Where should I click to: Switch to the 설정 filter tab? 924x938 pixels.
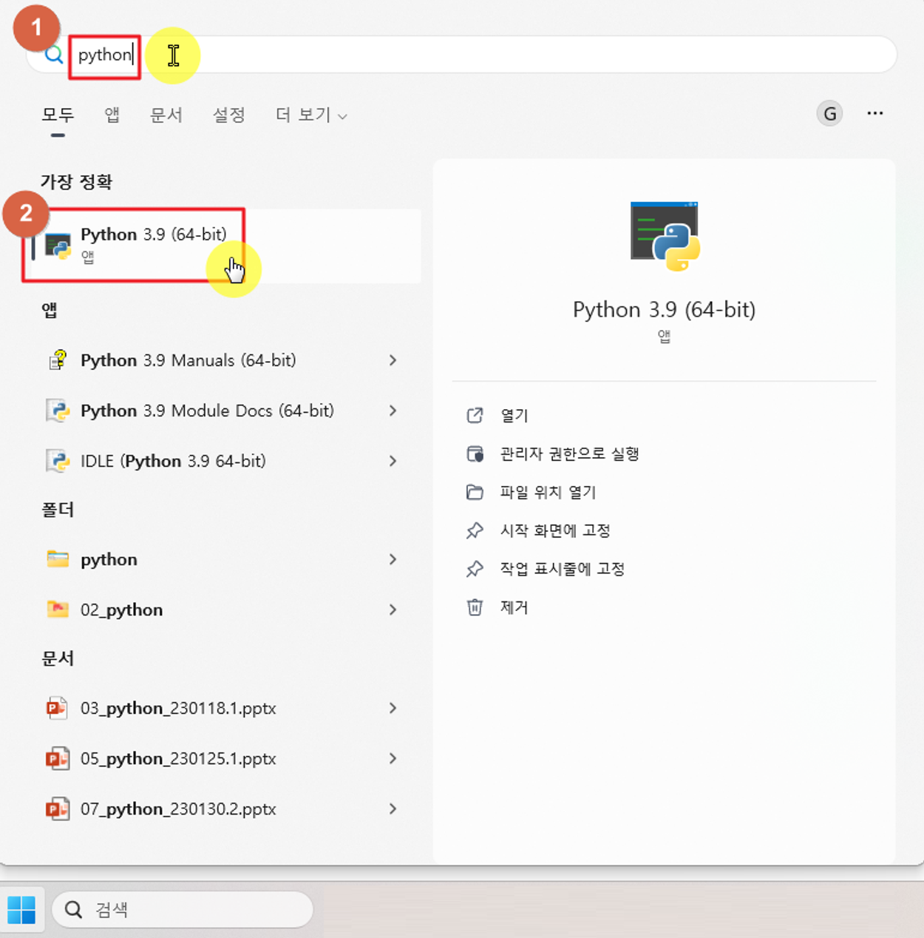click(x=229, y=115)
